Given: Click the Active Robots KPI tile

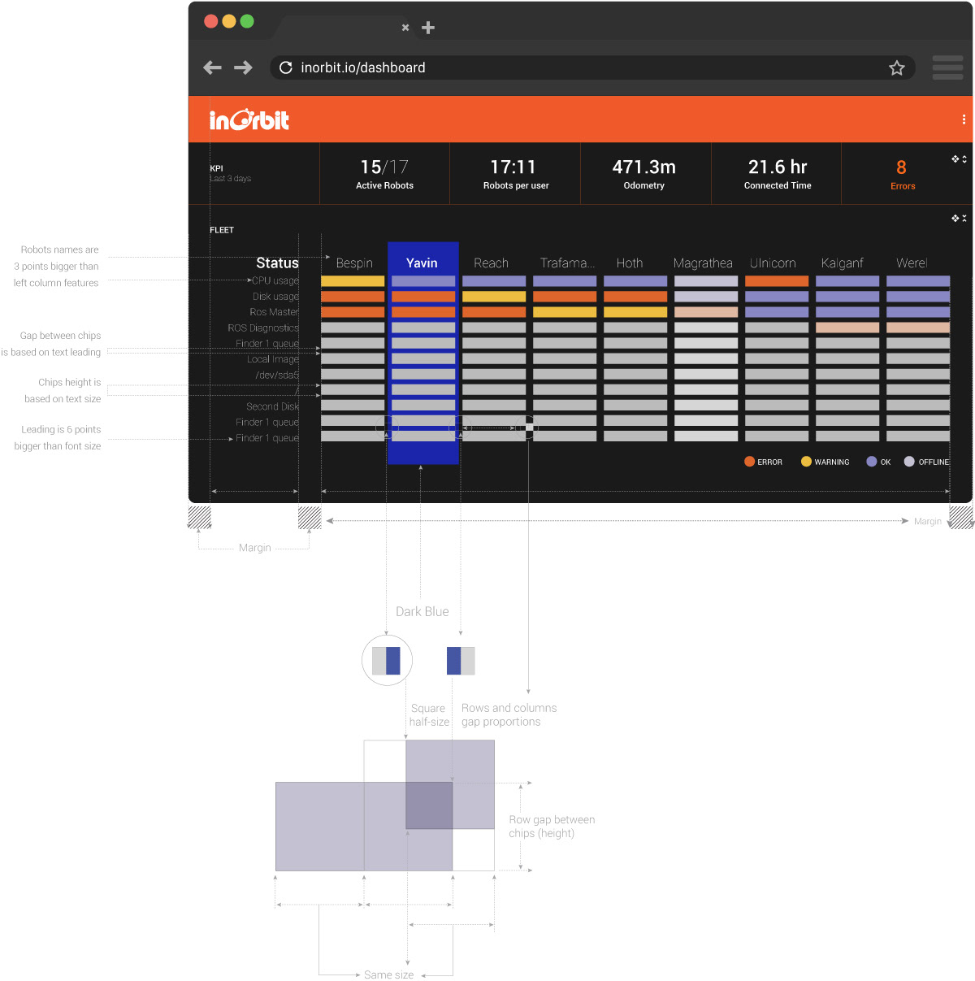Looking at the screenshot, I should 384,174.
